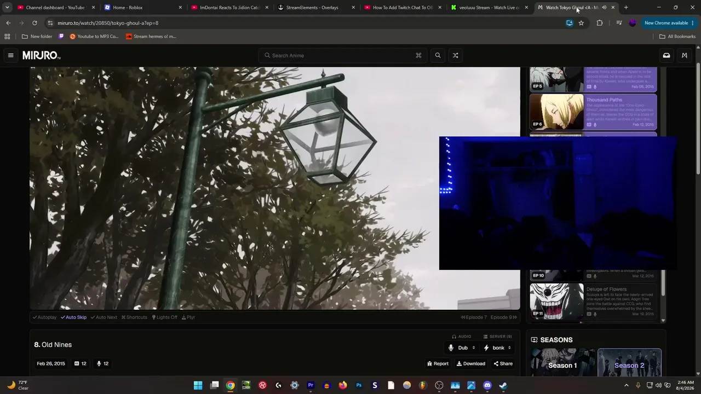Open OBS Studio from the taskbar
The image size is (701, 394).
pyautogui.click(x=439, y=385)
